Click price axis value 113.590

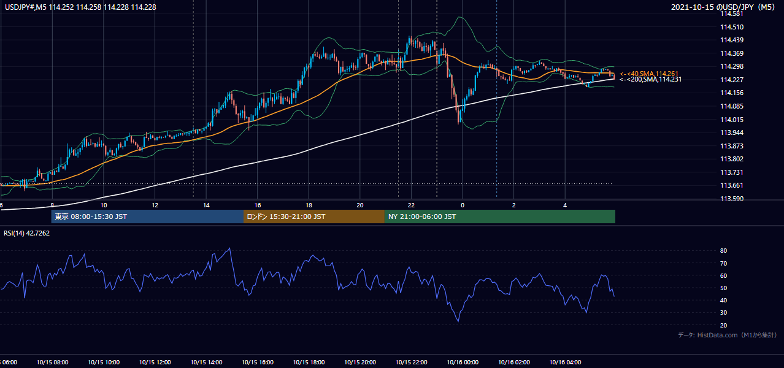coord(732,199)
